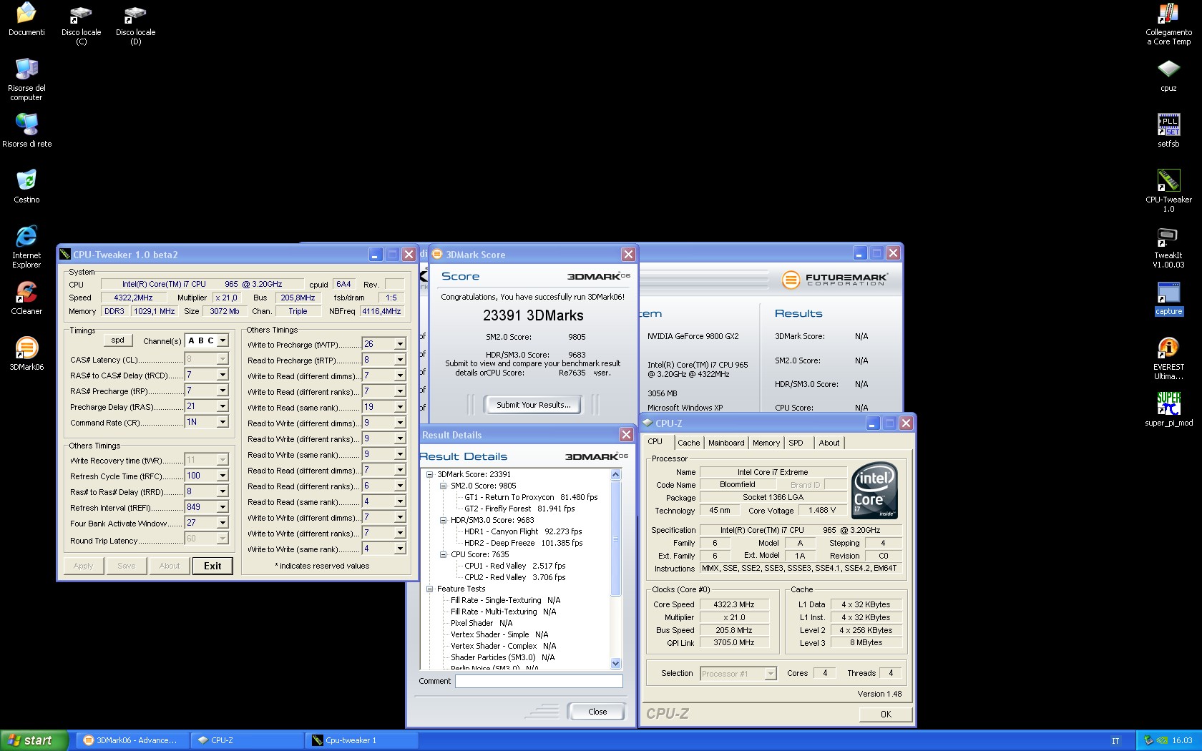
Task: Open the capture desktop icon
Action: click(1168, 298)
